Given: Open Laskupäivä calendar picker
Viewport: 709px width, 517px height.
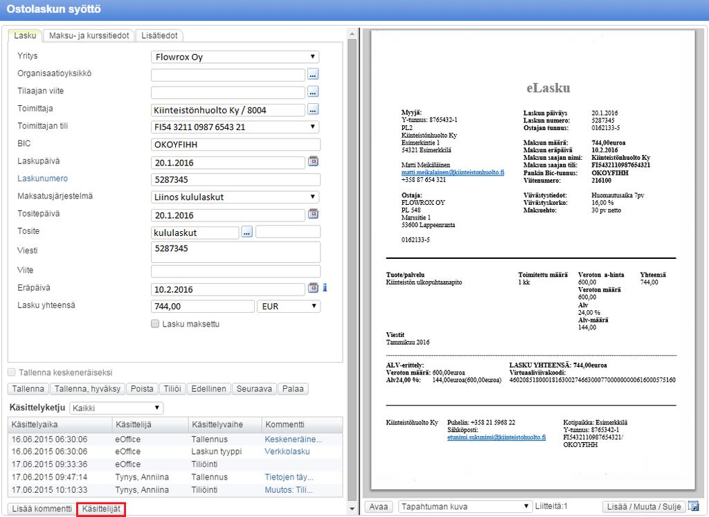Looking at the screenshot, I should [314, 161].
